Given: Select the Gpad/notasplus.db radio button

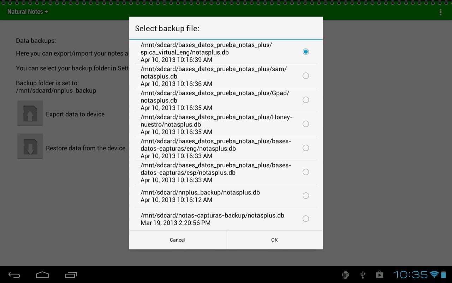Looking at the screenshot, I should 306,100.
